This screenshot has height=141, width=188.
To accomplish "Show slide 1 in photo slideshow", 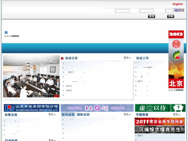I will coord(29,96).
